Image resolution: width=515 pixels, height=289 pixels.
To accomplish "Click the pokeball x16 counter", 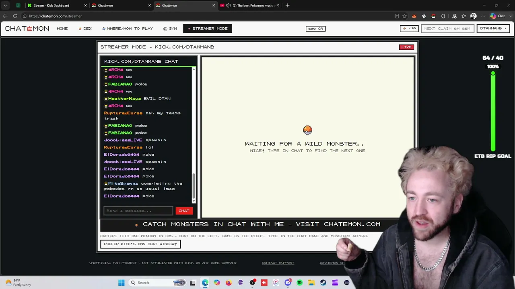I will [x=410, y=28].
